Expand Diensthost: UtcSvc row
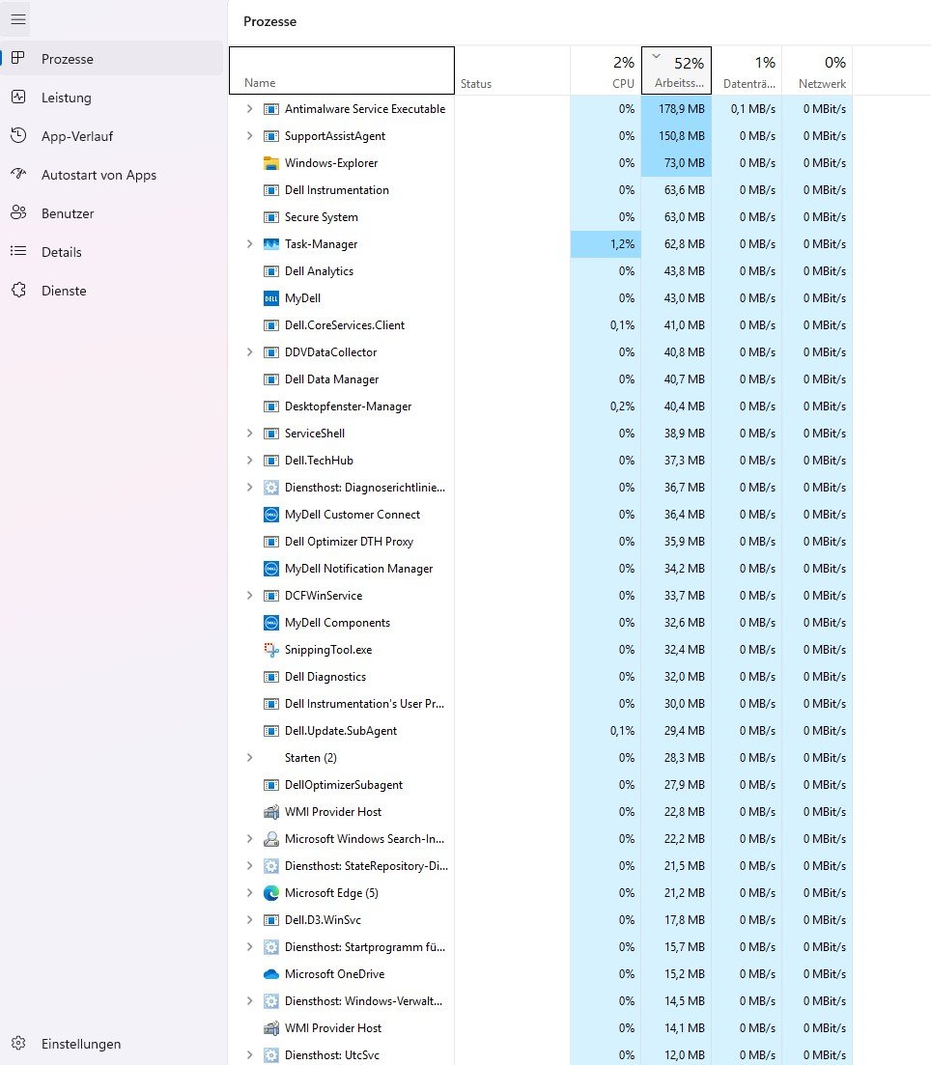The width and height of the screenshot is (931, 1065). [249, 1054]
